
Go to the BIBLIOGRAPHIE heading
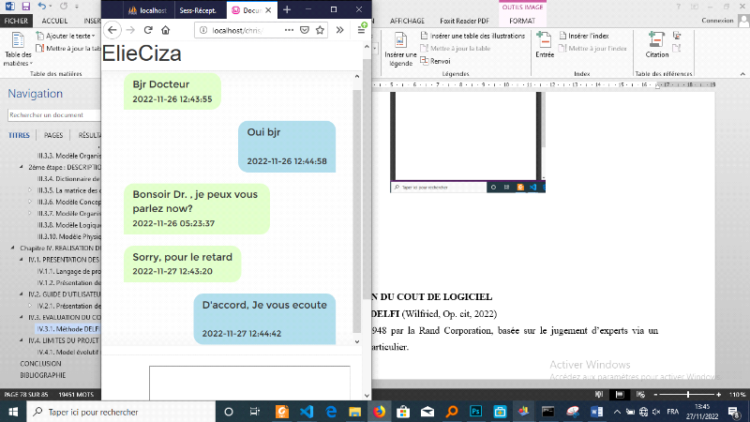click(x=42, y=375)
